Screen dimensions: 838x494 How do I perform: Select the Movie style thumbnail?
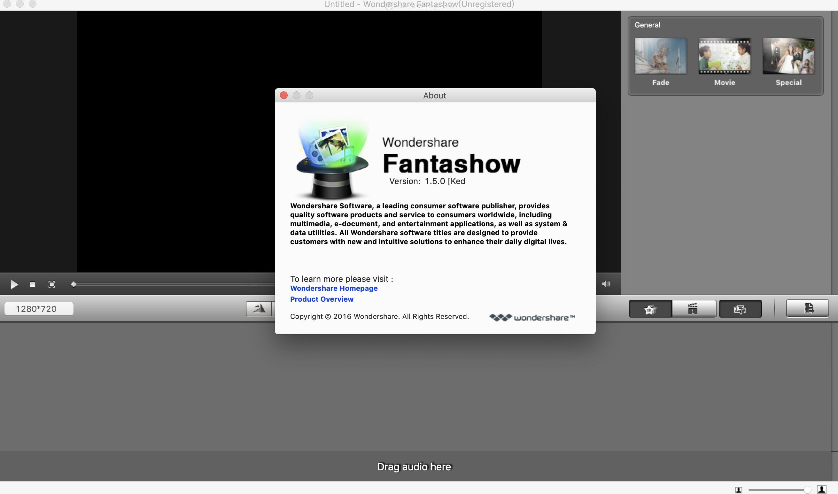[725, 56]
